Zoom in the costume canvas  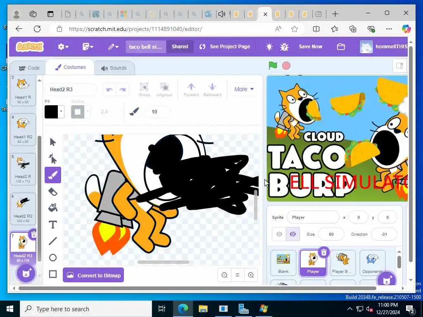pyautogui.click(x=251, y=275)
